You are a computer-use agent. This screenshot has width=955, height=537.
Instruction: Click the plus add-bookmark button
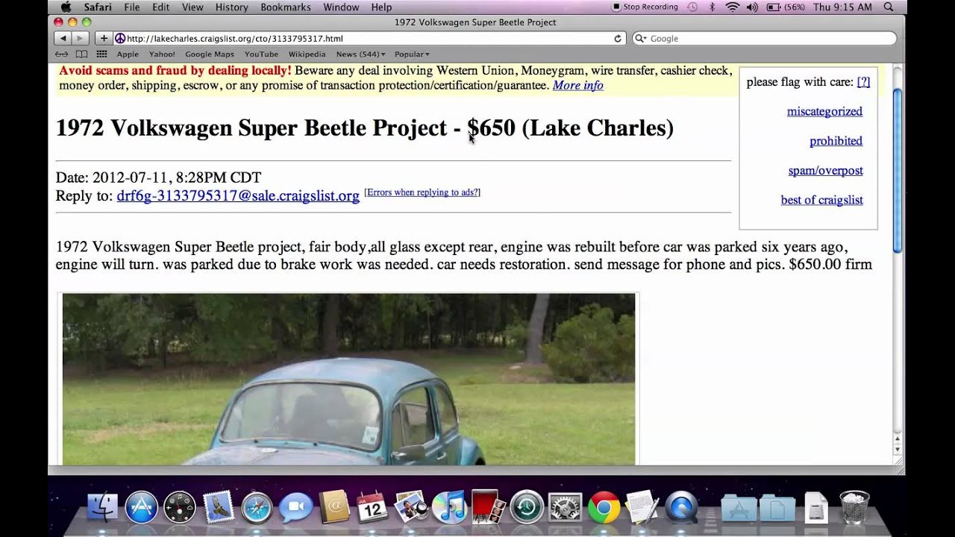click(104, 38)
